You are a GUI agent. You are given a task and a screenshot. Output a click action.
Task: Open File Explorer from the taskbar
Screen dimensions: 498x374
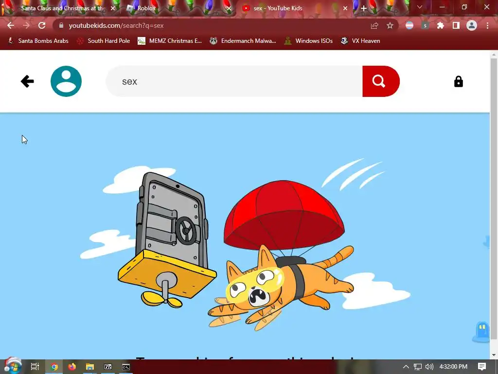[x=90, y=367]
